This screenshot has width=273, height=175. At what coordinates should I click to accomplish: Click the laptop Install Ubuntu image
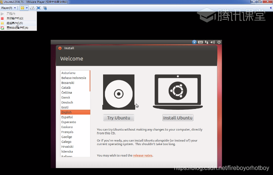(x=178, y=92)
